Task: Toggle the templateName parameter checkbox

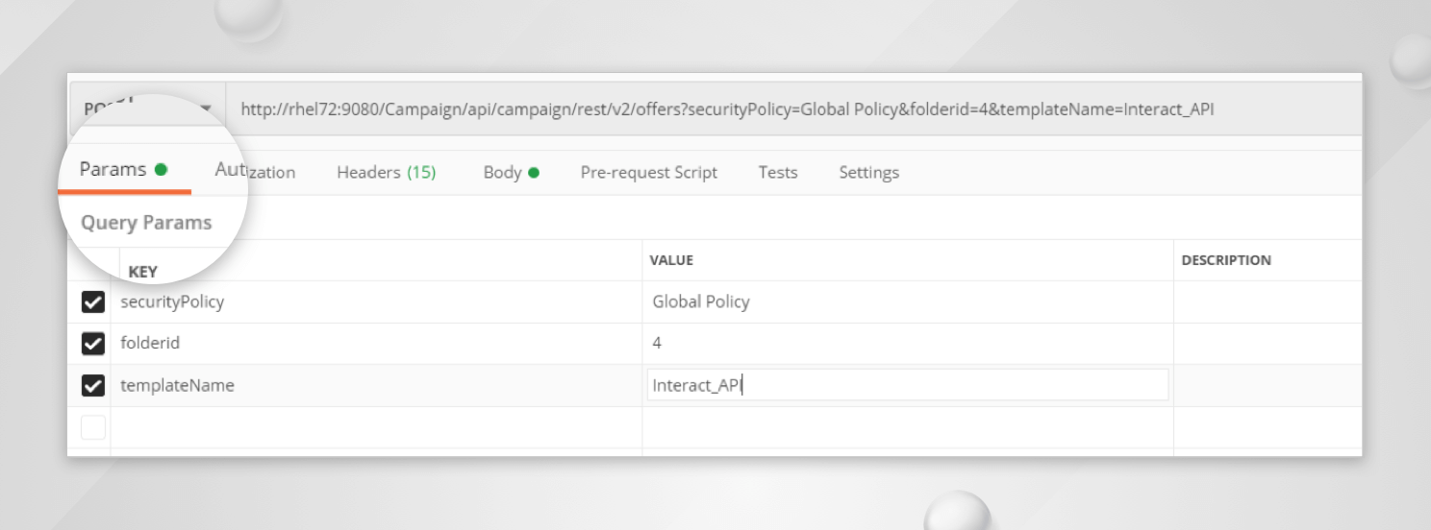Action: (x=93, y=386)
